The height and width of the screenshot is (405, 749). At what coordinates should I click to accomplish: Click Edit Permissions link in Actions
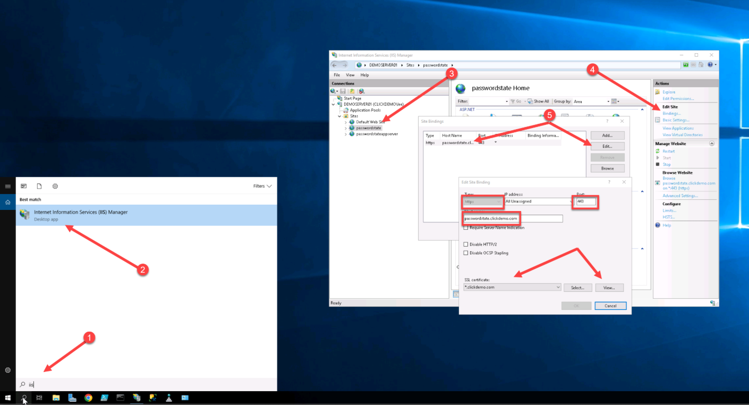tap(678, 98)
